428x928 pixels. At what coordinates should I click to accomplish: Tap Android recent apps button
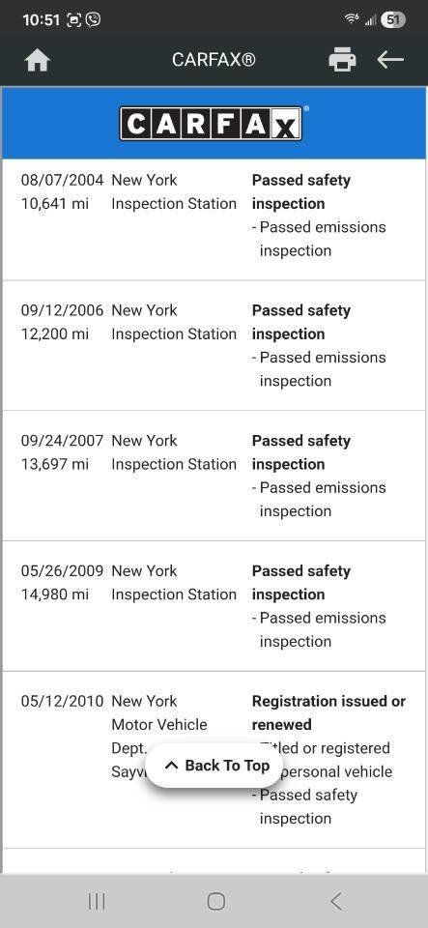(x=97, y=901)
